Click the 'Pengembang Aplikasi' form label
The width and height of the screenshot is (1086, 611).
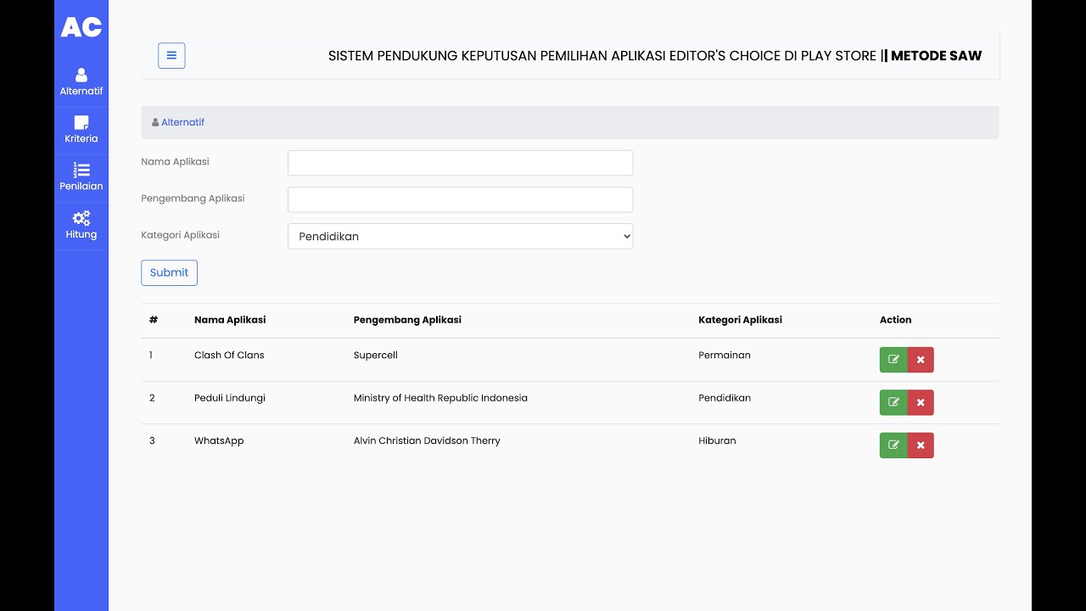coord(193,199)
